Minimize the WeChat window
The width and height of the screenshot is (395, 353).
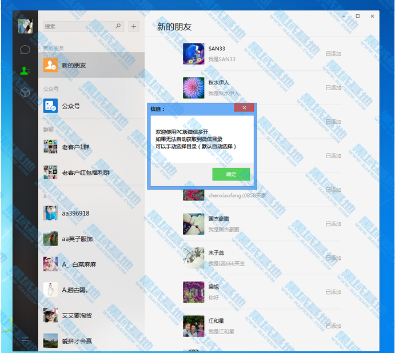point(344,16)
